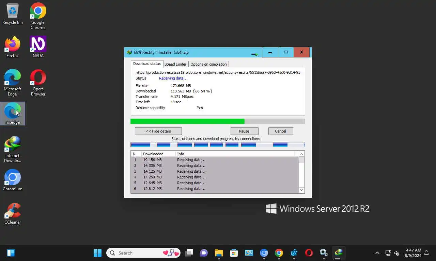
Task: Click the Downloaded column header
Action: pos(158,154)
